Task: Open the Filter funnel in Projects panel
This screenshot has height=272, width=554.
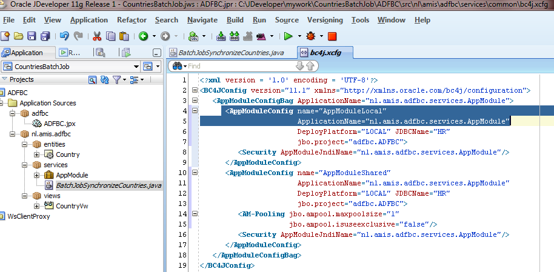Action: (116, 79)
